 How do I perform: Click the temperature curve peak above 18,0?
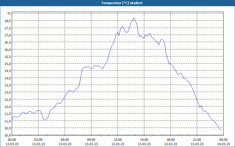(134, 18)
